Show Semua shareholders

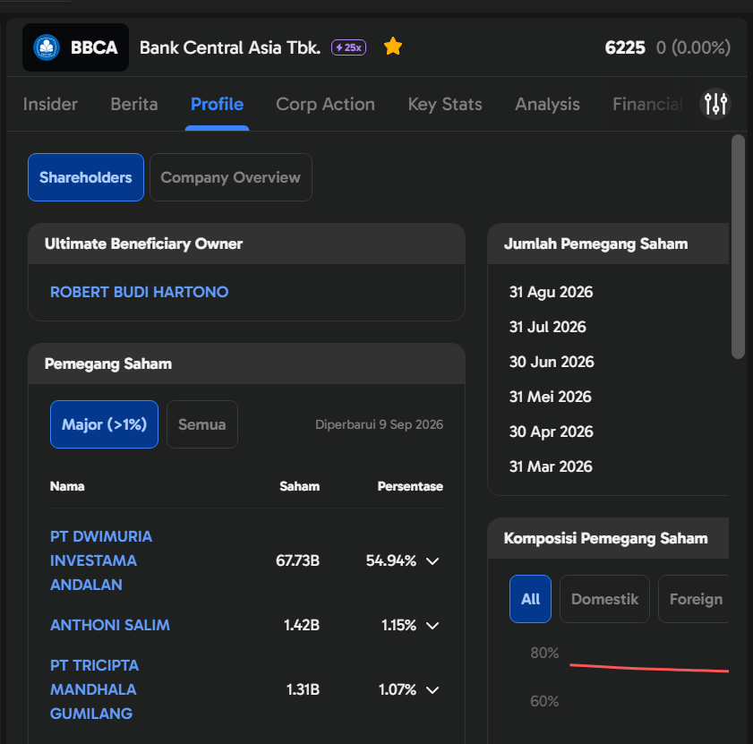(202, 424)
